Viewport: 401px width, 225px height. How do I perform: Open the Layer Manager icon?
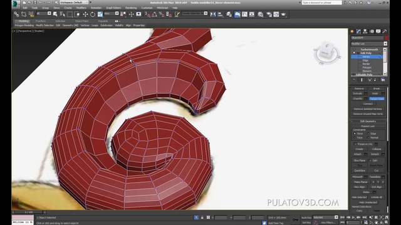point(229,14)
